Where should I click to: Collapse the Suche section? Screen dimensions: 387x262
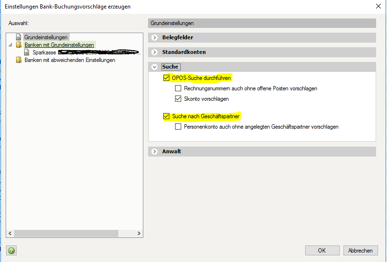pos(154,67)
